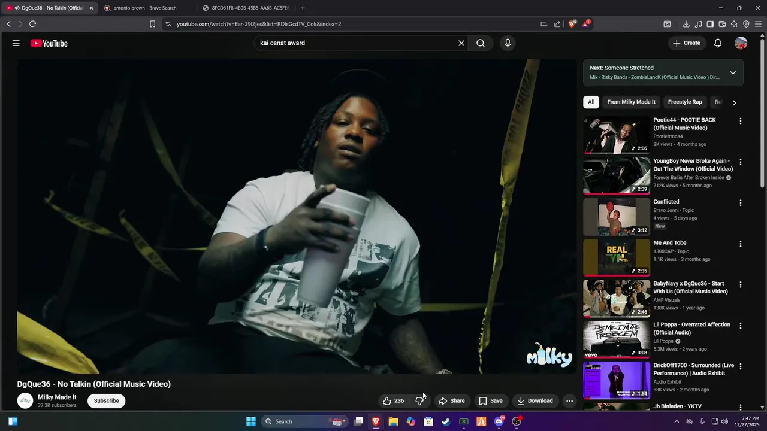767x431 pixels.
Task: Go to YouTube home via logo
Action: [x=49, y=43]
